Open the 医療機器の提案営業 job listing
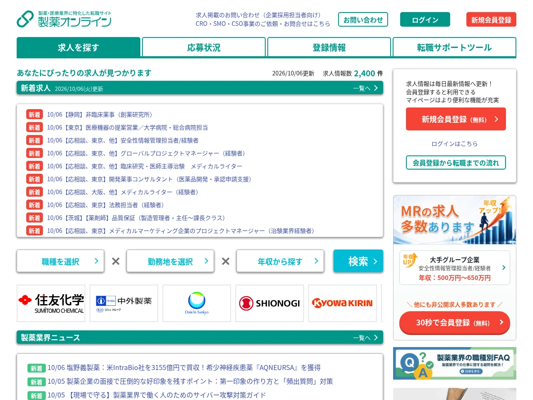Image resolution: width=533 pixels, height=400 pixels. [x=127, y=127]
